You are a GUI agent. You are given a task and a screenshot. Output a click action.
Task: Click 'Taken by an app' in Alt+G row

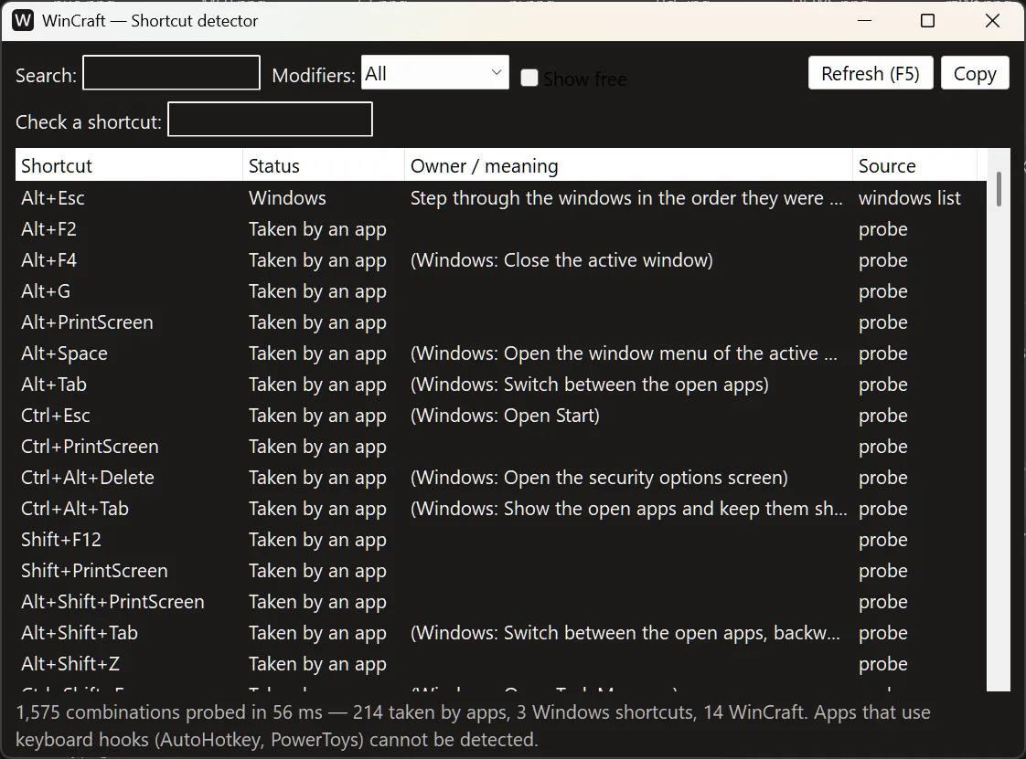click(317, 291)
